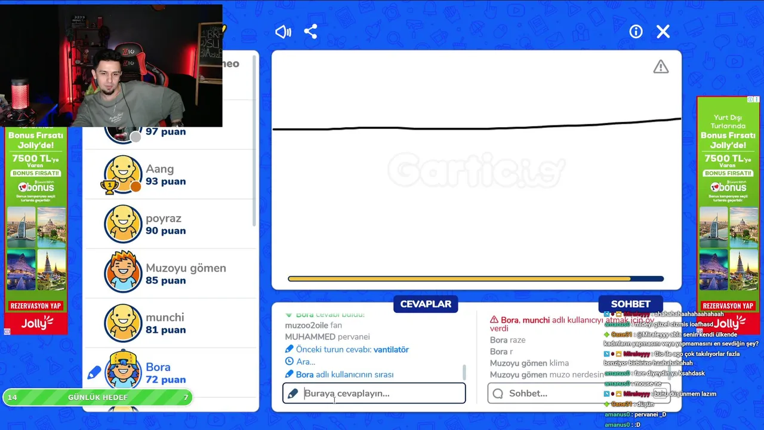Click the 93 puan score
This screenshot has height=430, width=764.
point(165,182)
